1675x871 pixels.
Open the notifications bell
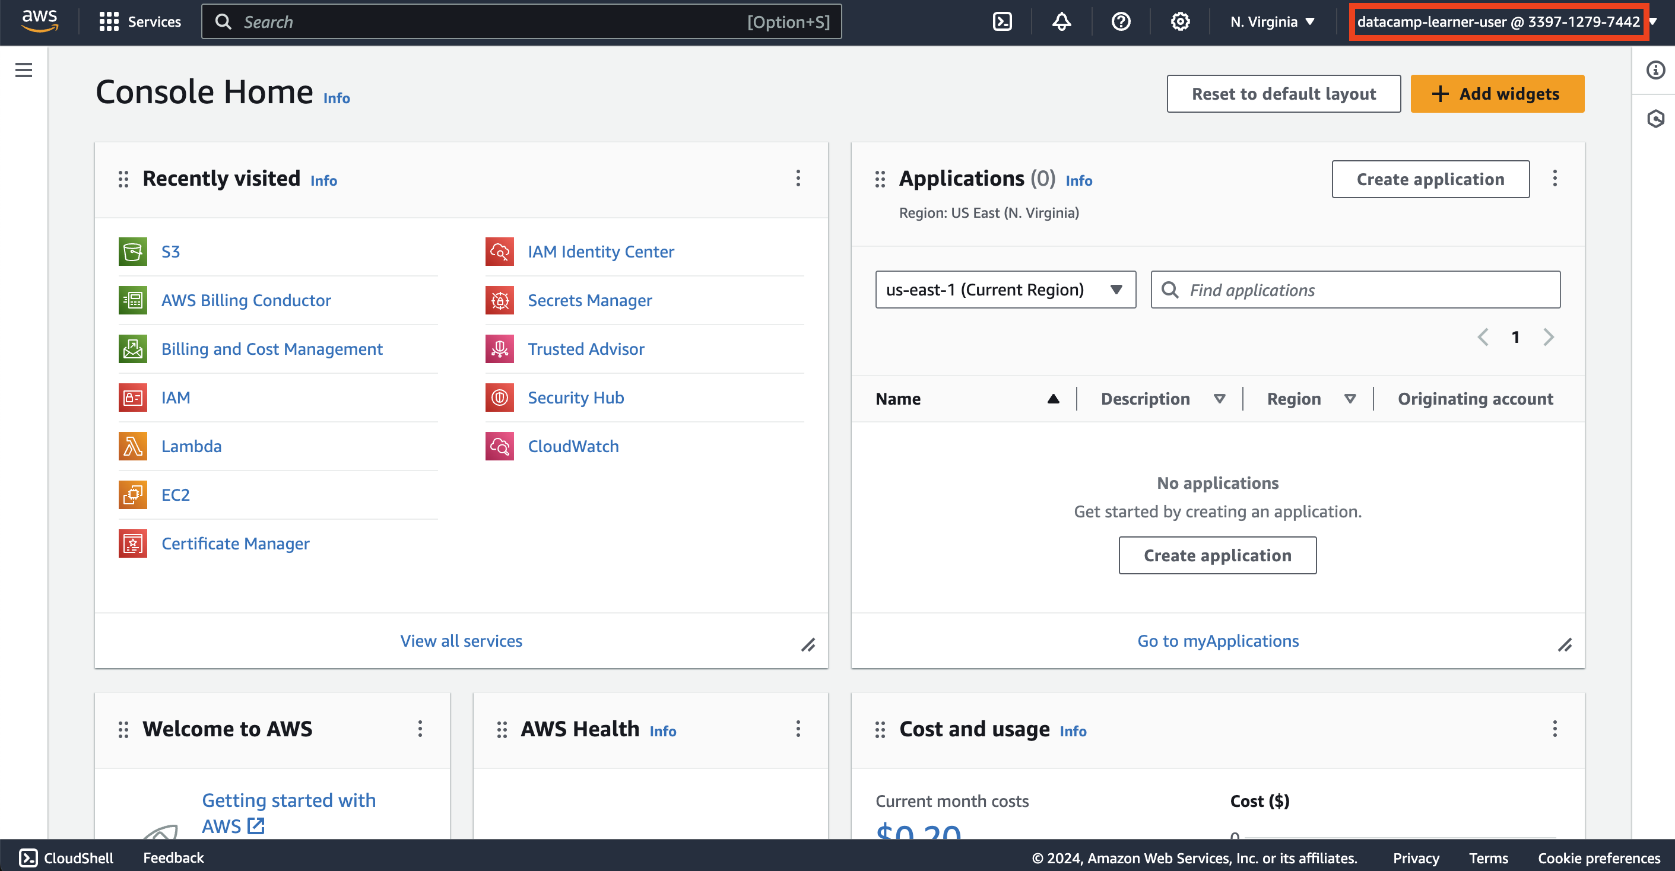pyautogui.click(x=1061, y=21)
